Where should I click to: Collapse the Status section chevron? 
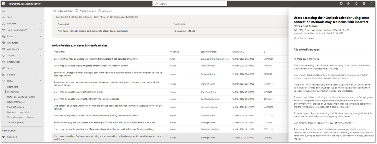point(40,81)
